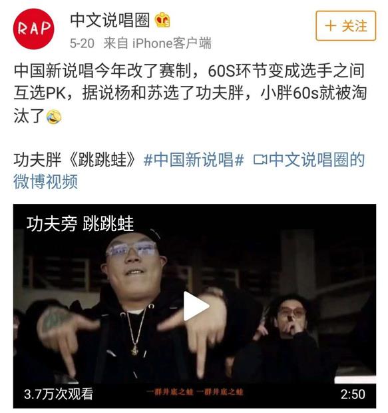Image resolution: width=388 pixels, height=413 pixels.
Task: Open the 功夫旁 跳跳蛙 video thumbnail
Action: point(194,306)
